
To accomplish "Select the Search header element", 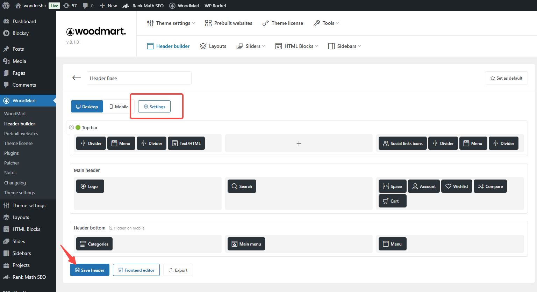I will click(242, 186).
